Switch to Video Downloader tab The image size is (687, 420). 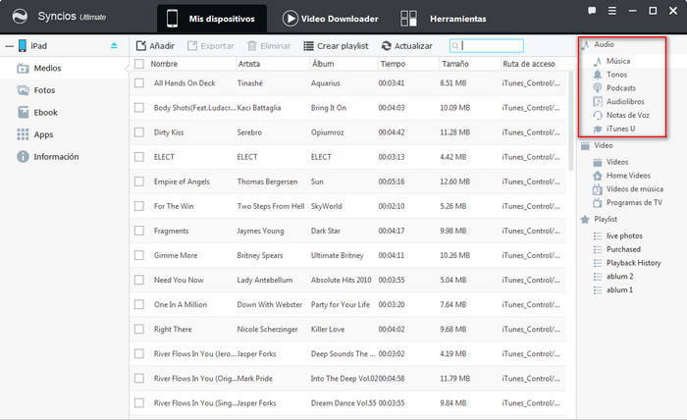click(x=331, y=19)
